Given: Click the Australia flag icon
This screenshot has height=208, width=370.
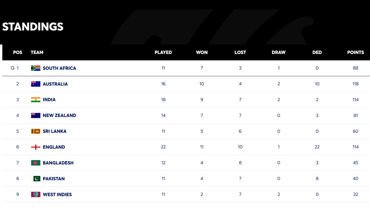Looking at the screenshot, I should (x=36, y=84).
